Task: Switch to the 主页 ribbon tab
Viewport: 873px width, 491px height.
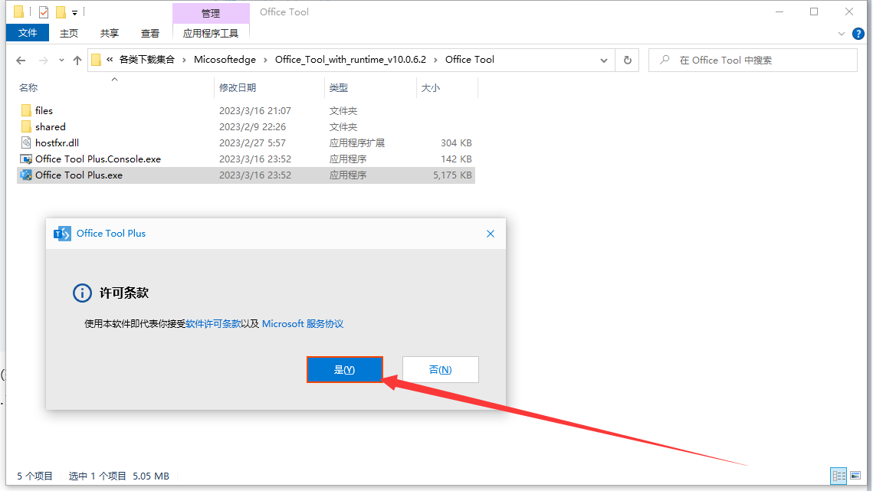Action: pos(69,34)
